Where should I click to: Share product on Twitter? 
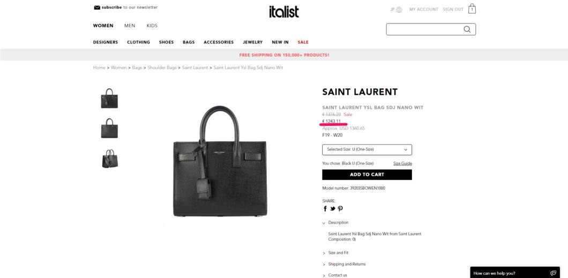coord(333,208)
